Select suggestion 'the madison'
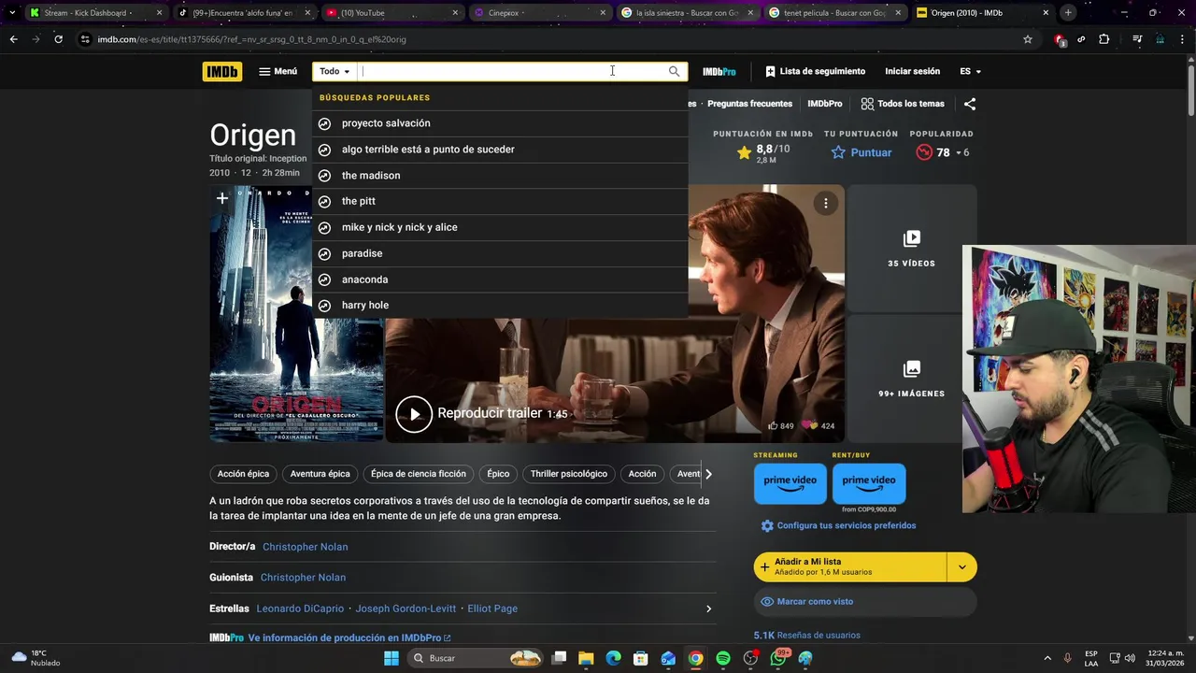The height and width of the screenshot is (673, 1196). click(500, 176)
